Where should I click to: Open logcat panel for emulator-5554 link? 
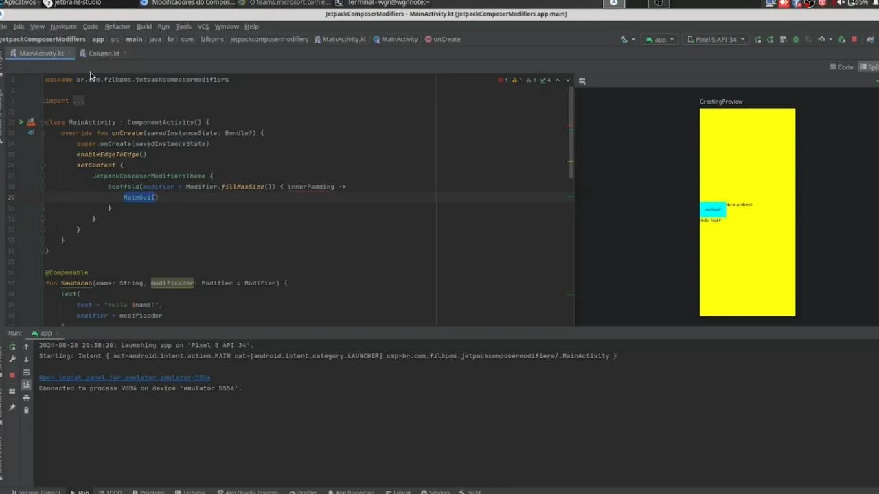pyautogui.click(x=124, y=377)
